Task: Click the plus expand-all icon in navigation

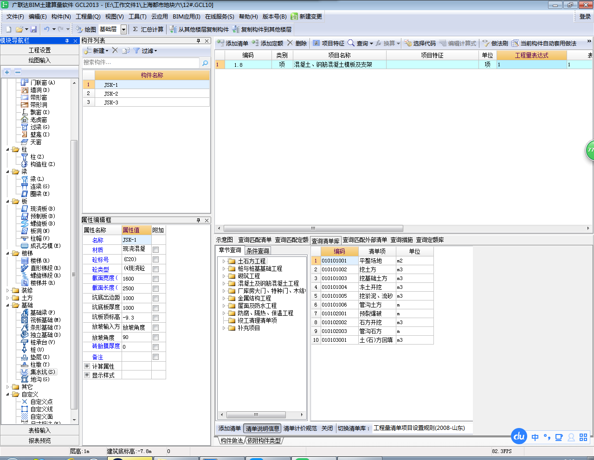Action: (7, 72)
